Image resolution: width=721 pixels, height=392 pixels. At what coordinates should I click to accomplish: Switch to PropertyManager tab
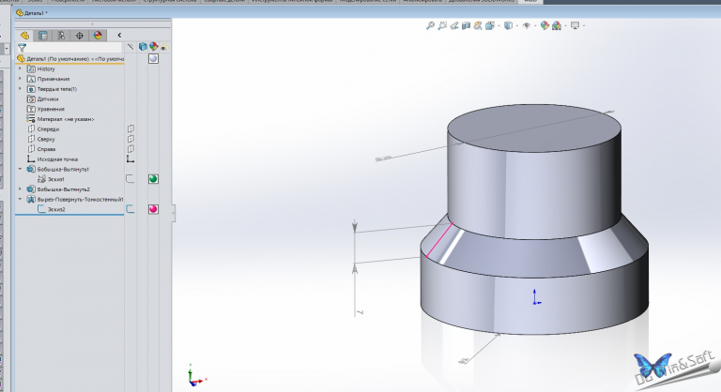click(43, 36)
